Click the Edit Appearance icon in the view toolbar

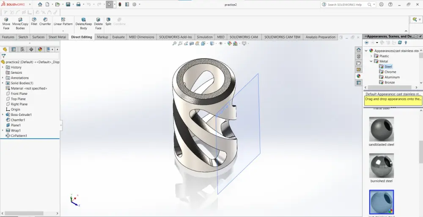229,43
